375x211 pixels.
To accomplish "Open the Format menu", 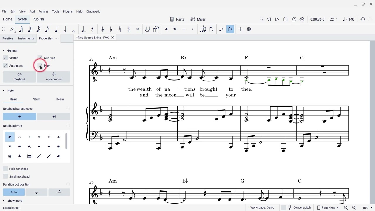I will (43, 11).
